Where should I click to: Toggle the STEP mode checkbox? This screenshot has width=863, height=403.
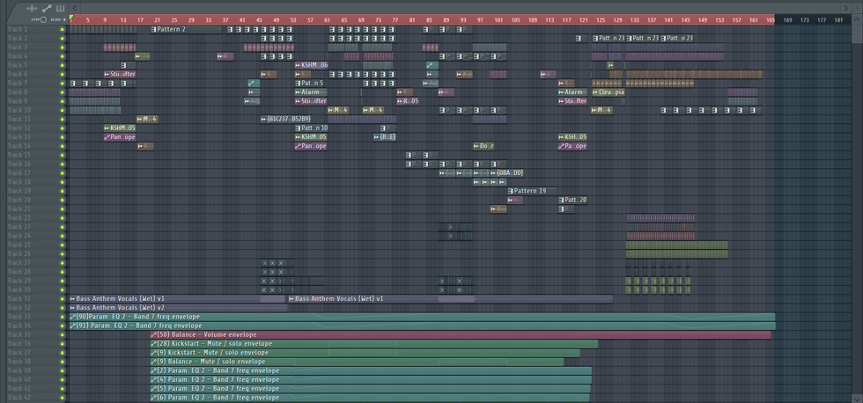tap(43, 19)
